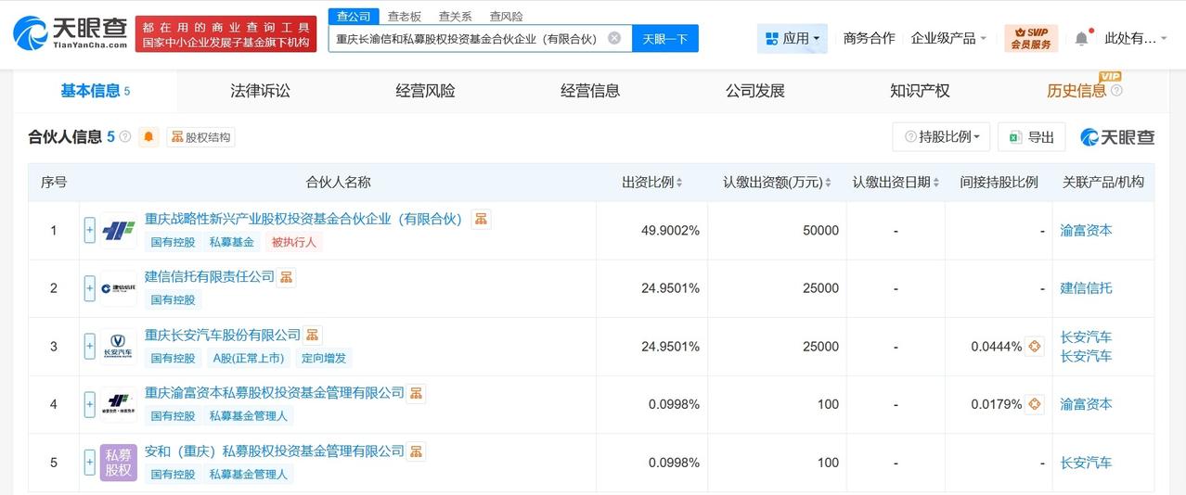Click the 长安汽车 company logo

pyautogui.click(x=118, y=347)
